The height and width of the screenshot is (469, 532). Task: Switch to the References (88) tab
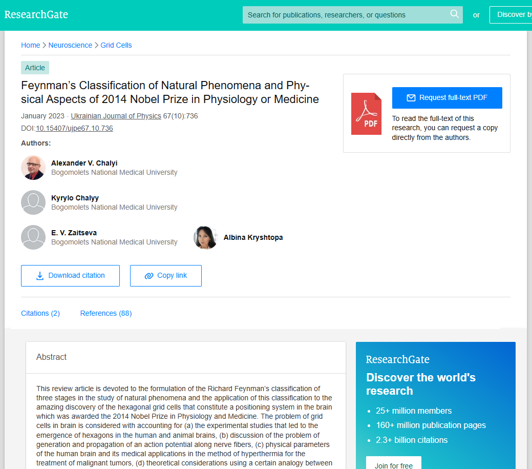[106, 313]
